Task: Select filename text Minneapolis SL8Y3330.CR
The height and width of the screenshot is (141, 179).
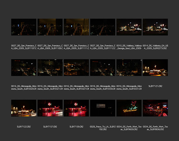Action: coord(103,87)
